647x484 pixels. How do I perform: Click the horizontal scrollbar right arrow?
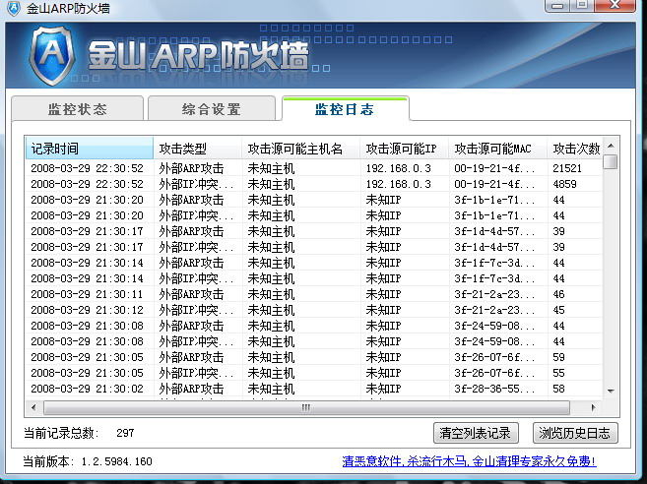(x=594, y=407)
